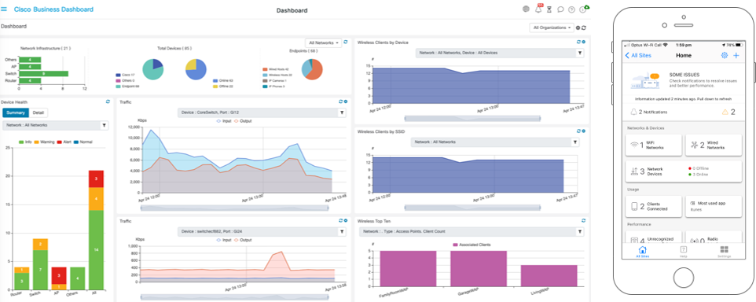Click the globe language icon in header
The width and height of the screenshot is (756, 302).
pyautogui.click(x=526, y=9)
